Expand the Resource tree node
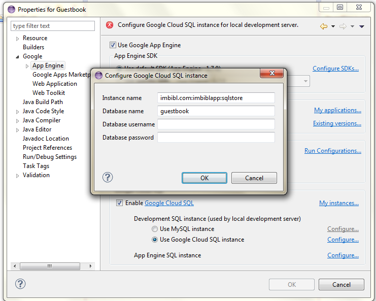Screen dimensions: 376x301 [18, 39]
